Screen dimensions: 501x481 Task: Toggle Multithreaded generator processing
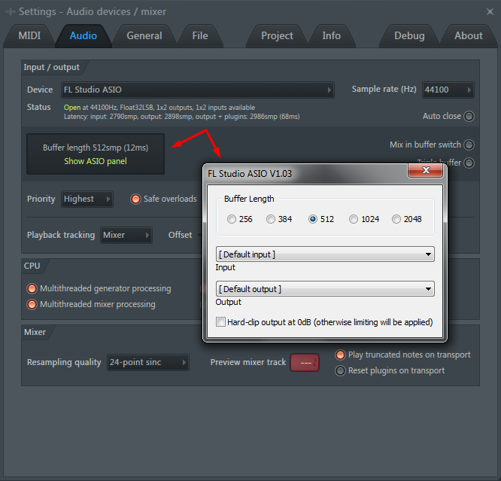[32, 288]
